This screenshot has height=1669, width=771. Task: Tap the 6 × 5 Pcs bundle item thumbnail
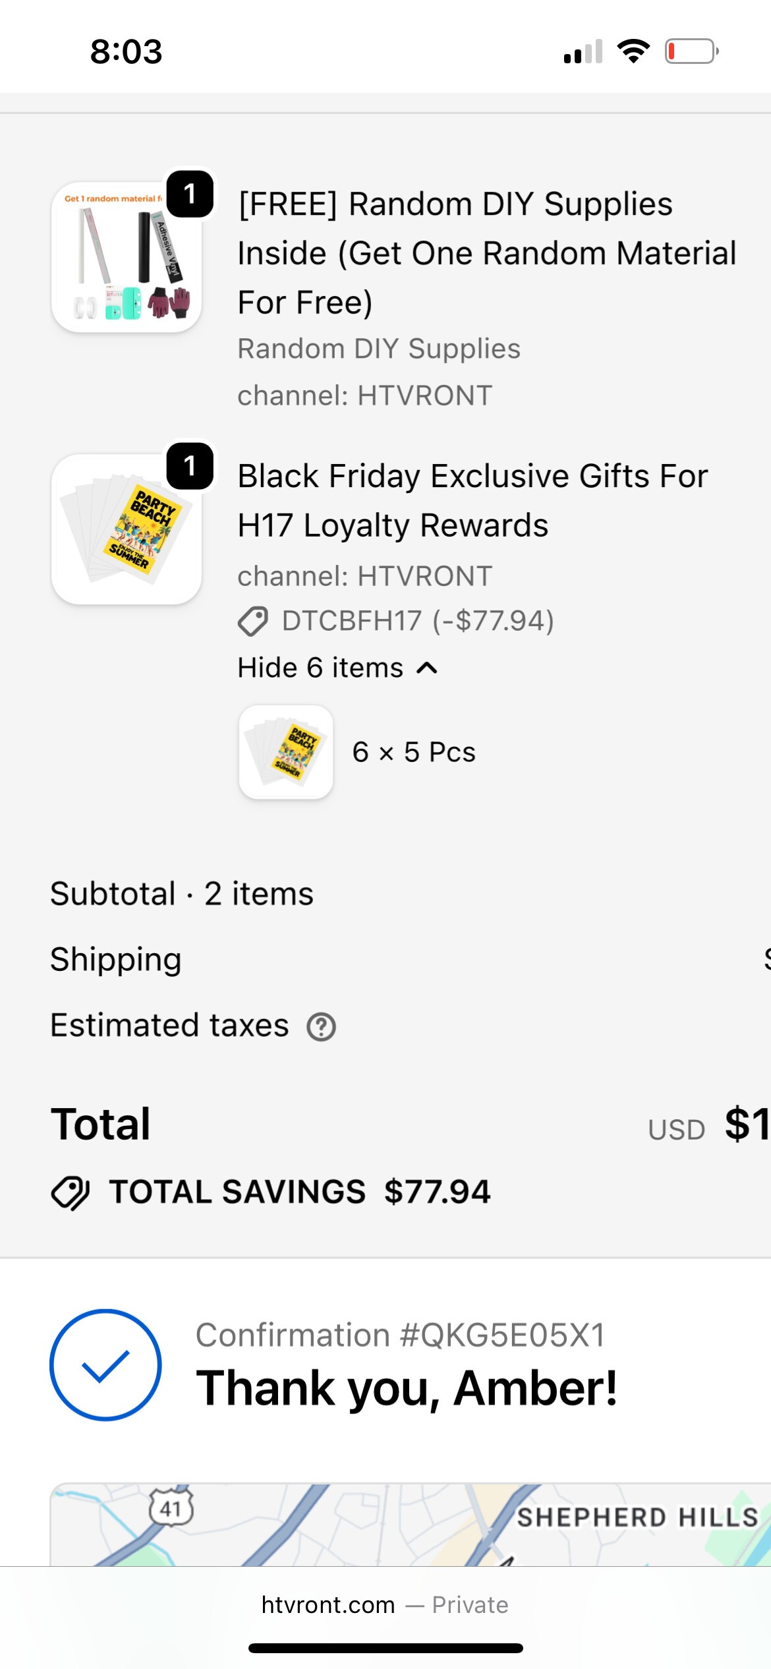(x=286, y=752)
